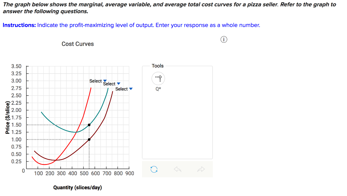Click the dashed point symbol in Tools

click(x=158, y=78)
